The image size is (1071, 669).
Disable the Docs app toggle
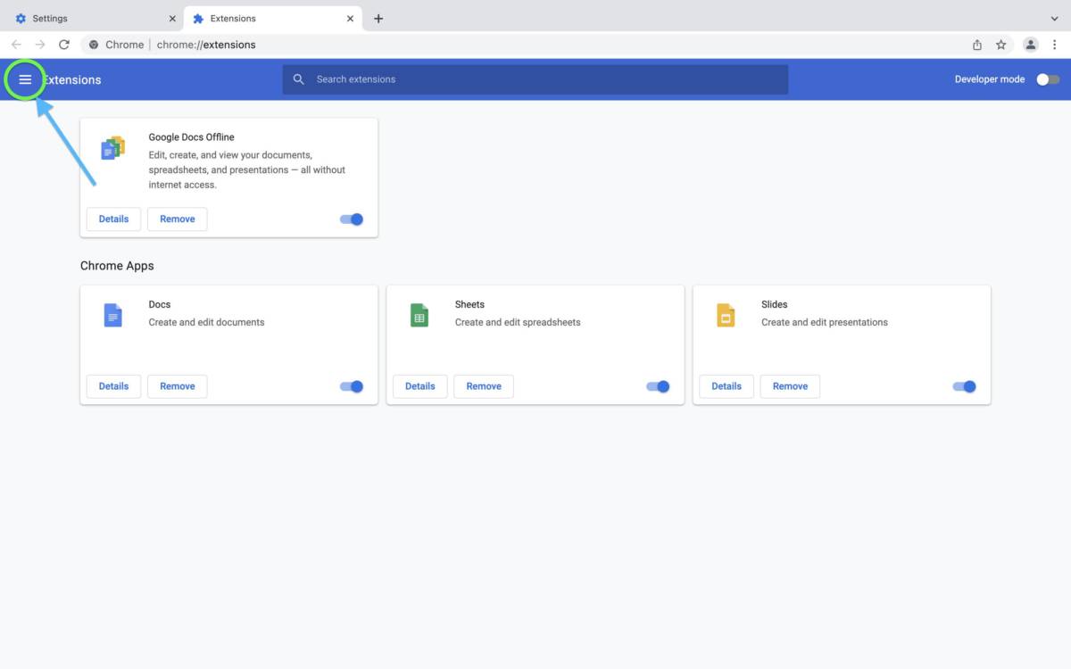(352, 386)
